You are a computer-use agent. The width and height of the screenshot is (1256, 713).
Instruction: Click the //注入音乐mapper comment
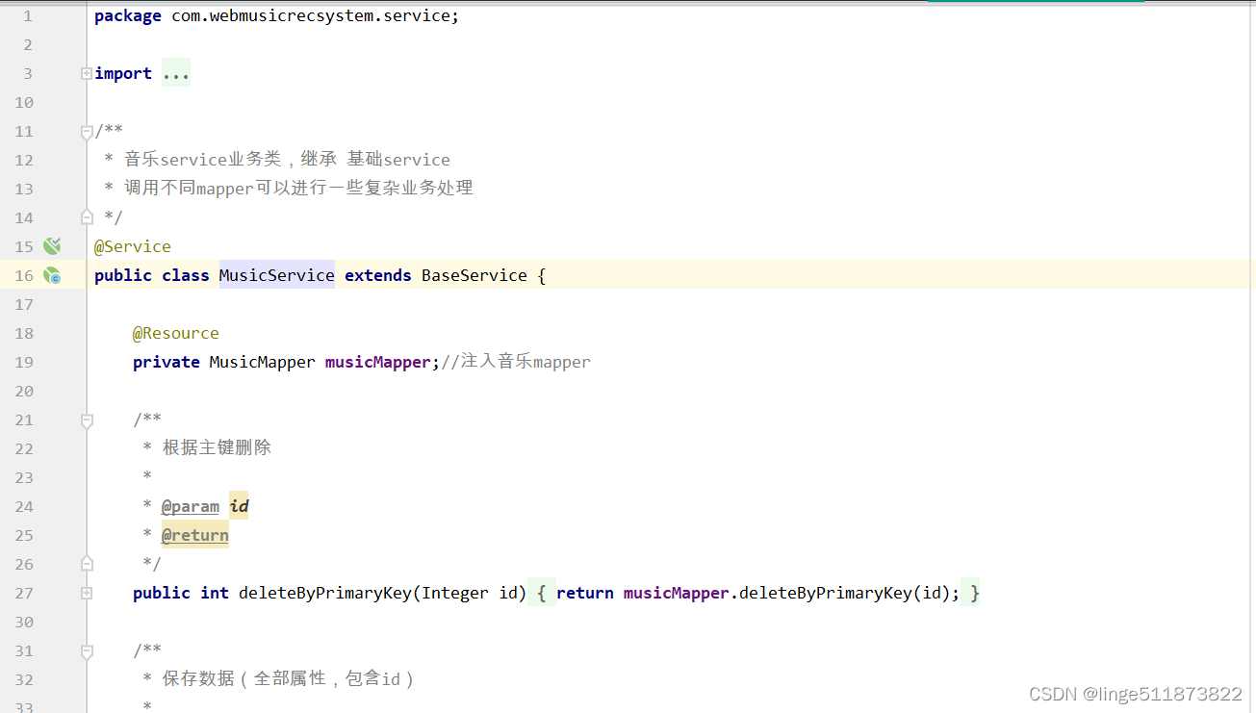516,362
